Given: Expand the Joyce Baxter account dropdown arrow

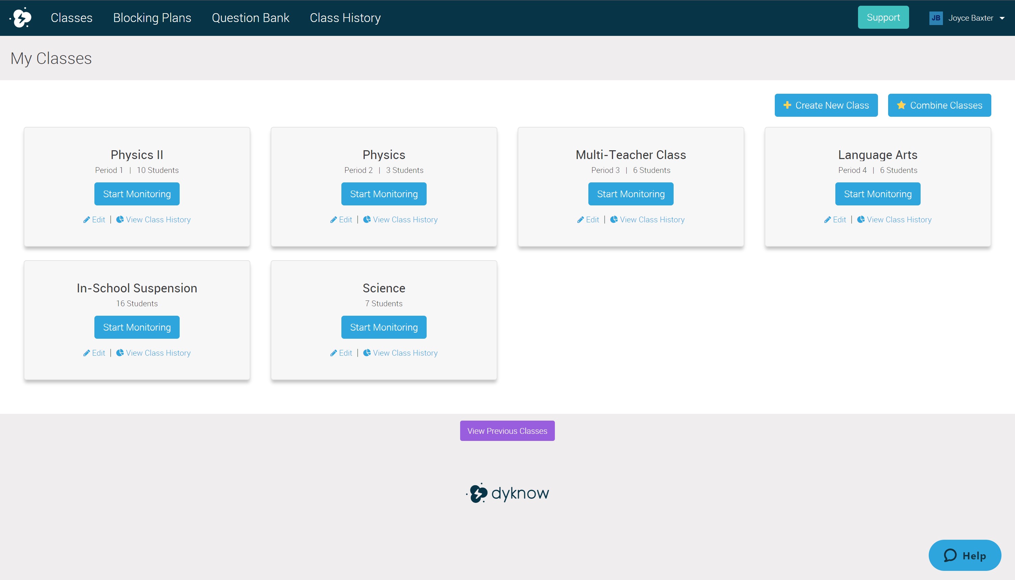Looking at the screenshot, I should coord(1002,18).
